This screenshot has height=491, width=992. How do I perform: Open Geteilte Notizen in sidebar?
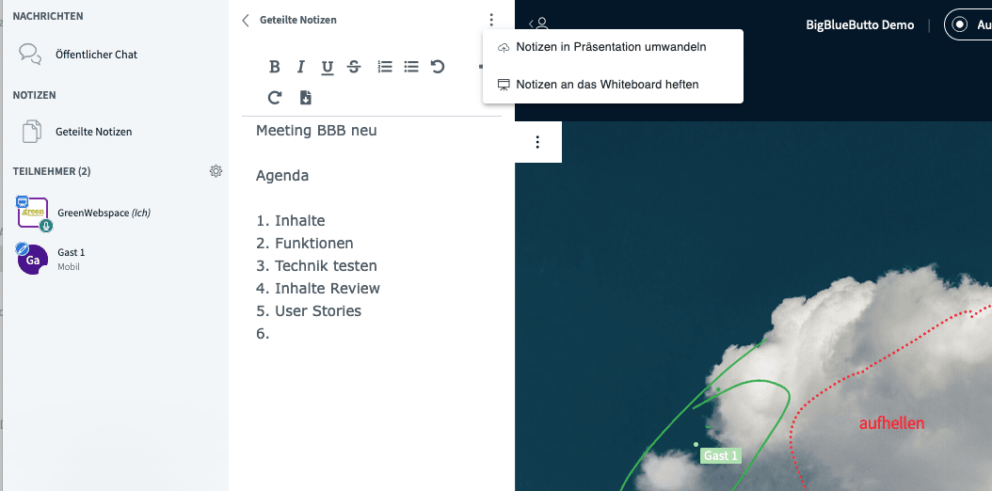[x=93, y=132]
